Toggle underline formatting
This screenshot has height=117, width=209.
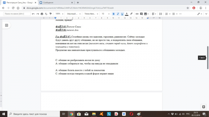[x=122, y=14]
